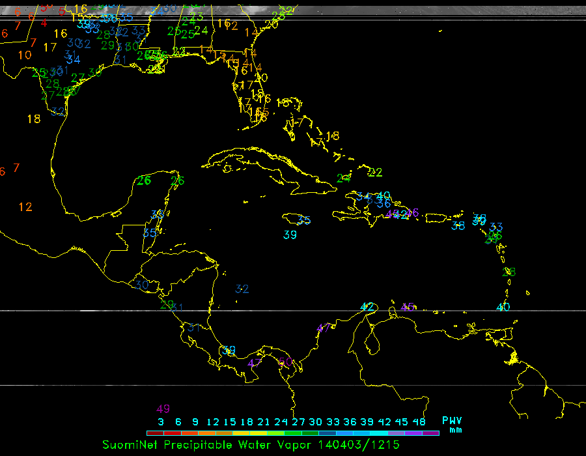
Task: Select the purple 50 reading in Panama
Action: point(285,362)
